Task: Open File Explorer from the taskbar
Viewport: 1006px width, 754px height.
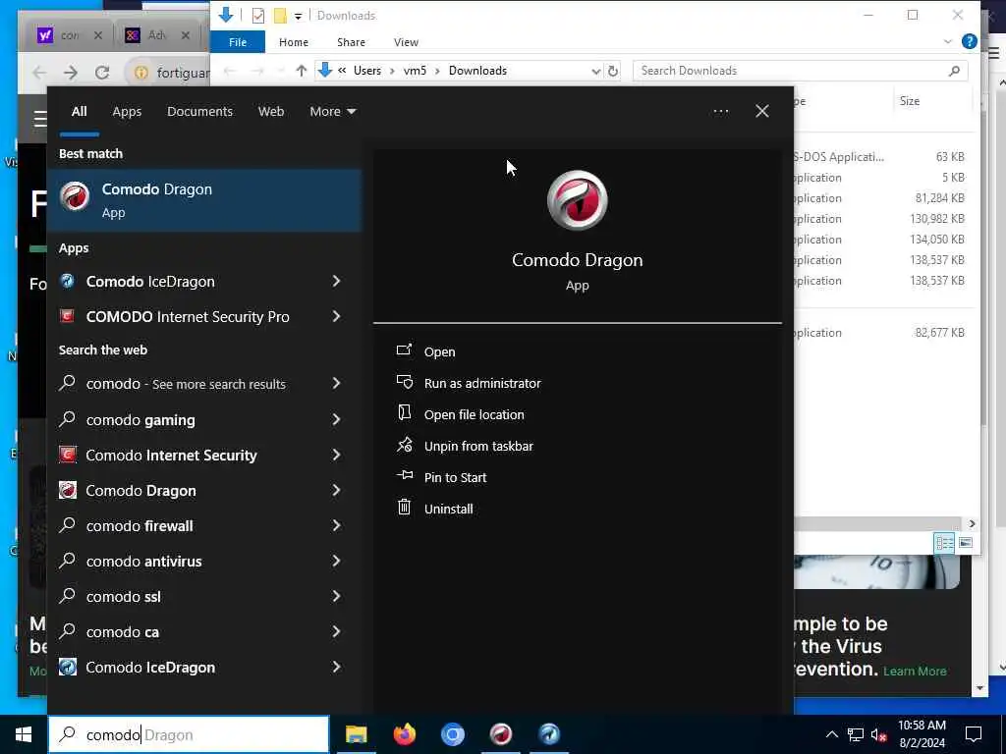Action: (x=356, y=734)
